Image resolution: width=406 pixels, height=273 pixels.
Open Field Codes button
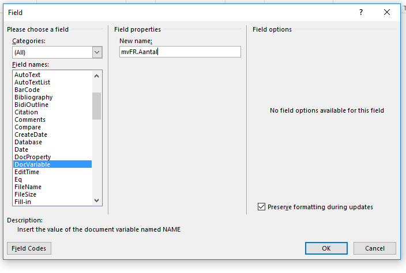pos(29,248)
